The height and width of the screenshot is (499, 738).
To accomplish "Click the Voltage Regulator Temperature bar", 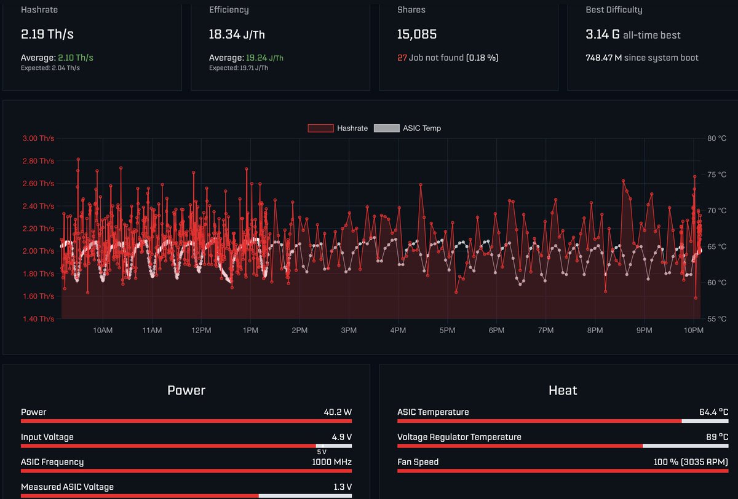I will click(x=563, y=446).
